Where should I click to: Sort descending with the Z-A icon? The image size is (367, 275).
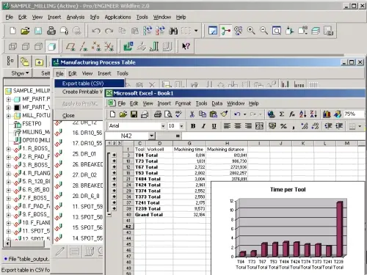[x=313, y=114]
